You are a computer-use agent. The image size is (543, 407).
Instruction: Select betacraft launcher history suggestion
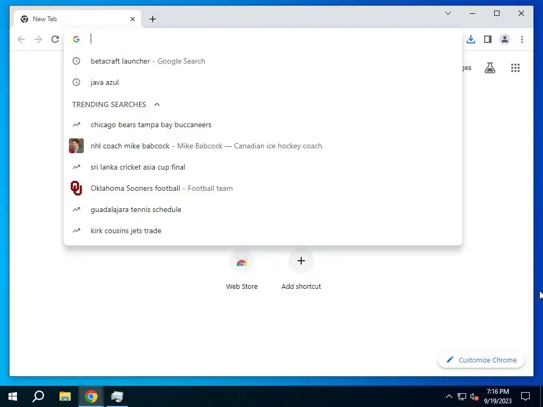coord(263,61)
